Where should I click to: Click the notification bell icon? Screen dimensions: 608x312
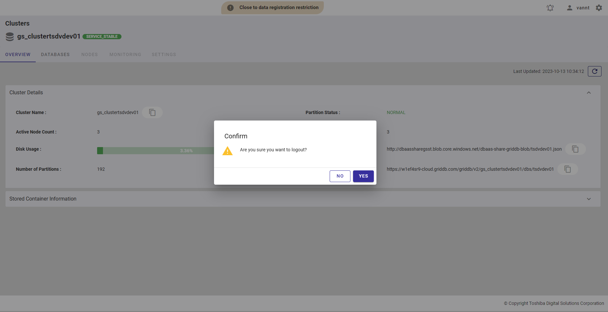point(550,8)
